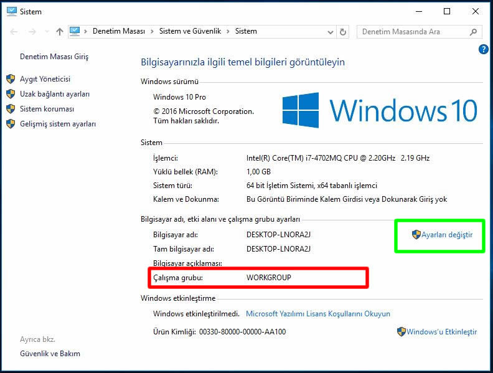The height and width of the screenshot is (373, 493).
Task: Refresh the address bar location
Action: pos(343,32)
